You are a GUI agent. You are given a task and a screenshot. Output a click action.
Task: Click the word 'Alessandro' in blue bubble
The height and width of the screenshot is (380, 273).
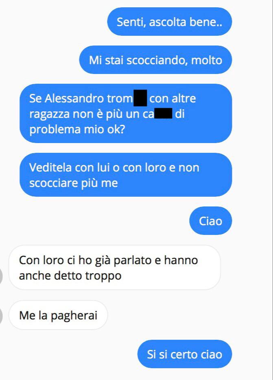pos(74,98)
